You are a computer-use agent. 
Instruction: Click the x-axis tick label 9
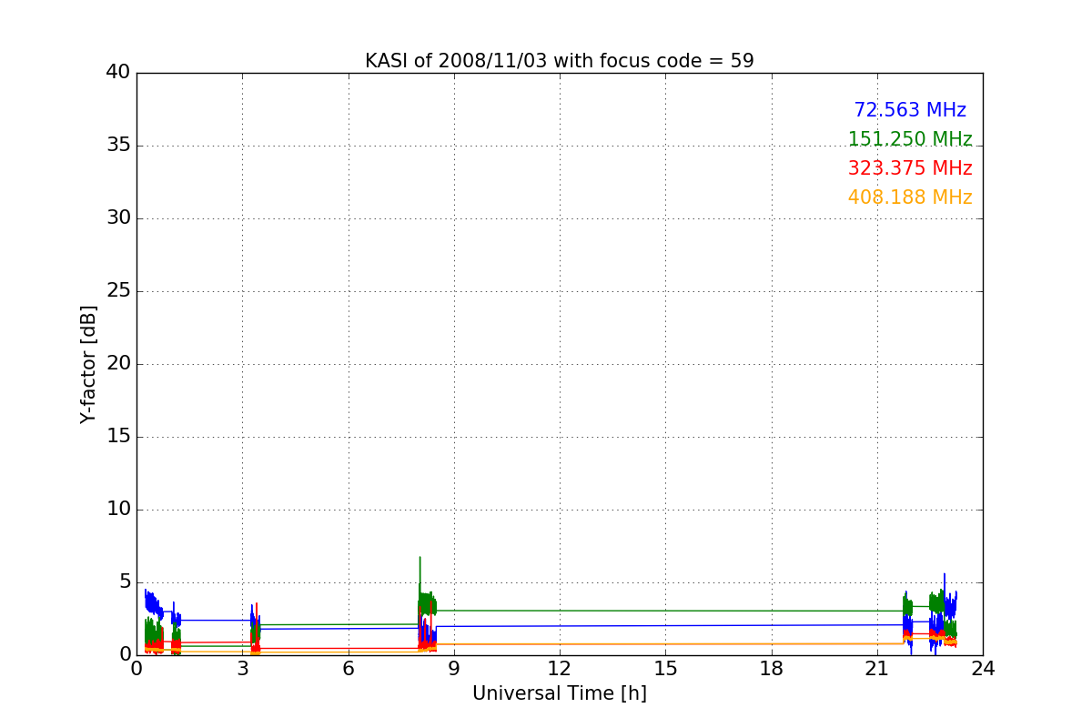coord(454,668)
